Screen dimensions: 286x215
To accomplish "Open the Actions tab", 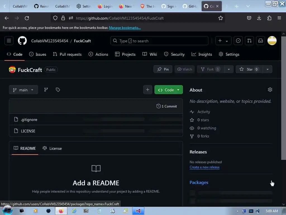I will pyautogui.click(x=98, y=54).
